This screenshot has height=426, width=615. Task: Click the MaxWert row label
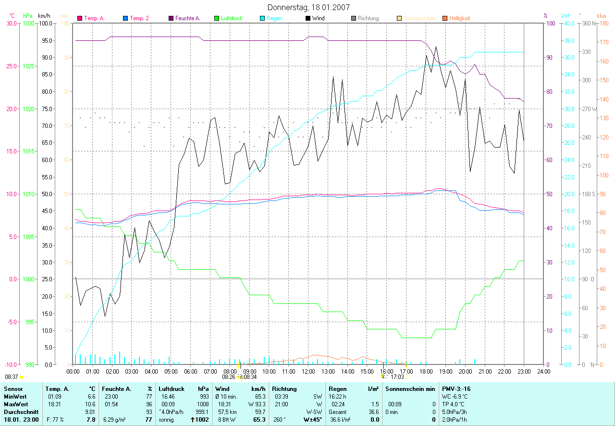pos(16,404)
